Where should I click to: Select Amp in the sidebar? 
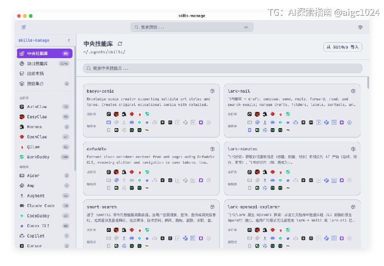45,186
